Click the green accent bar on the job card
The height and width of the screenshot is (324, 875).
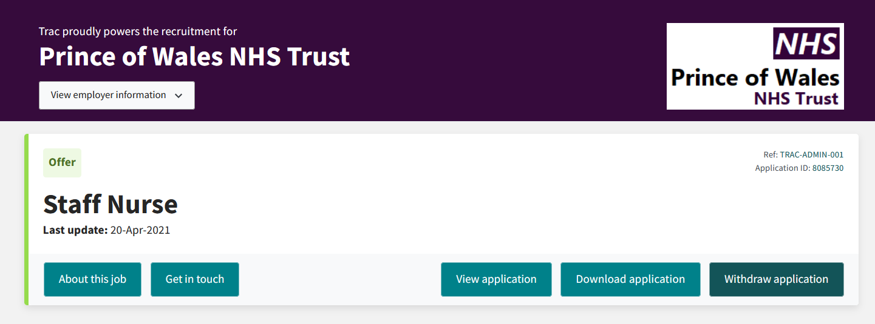[x=27, y=219]
